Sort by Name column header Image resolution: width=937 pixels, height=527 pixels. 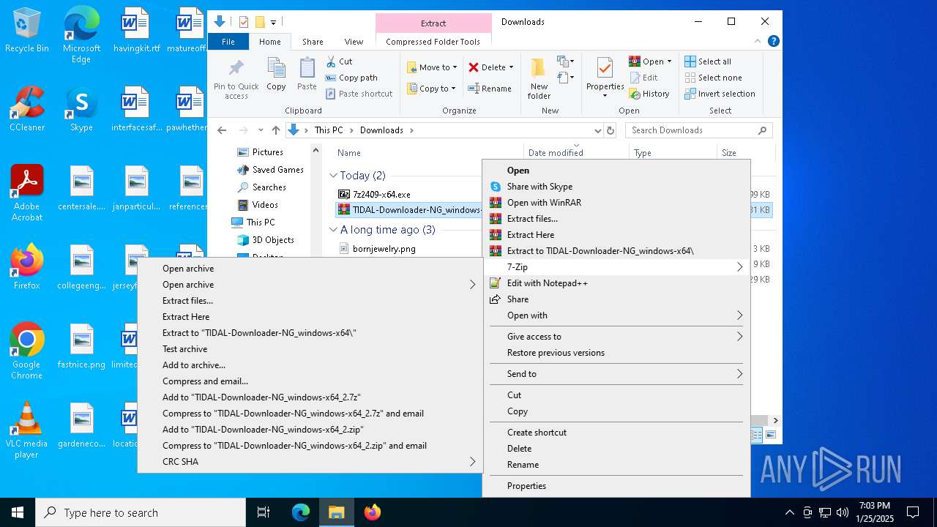pyautogui.click(x=349, y=153)
